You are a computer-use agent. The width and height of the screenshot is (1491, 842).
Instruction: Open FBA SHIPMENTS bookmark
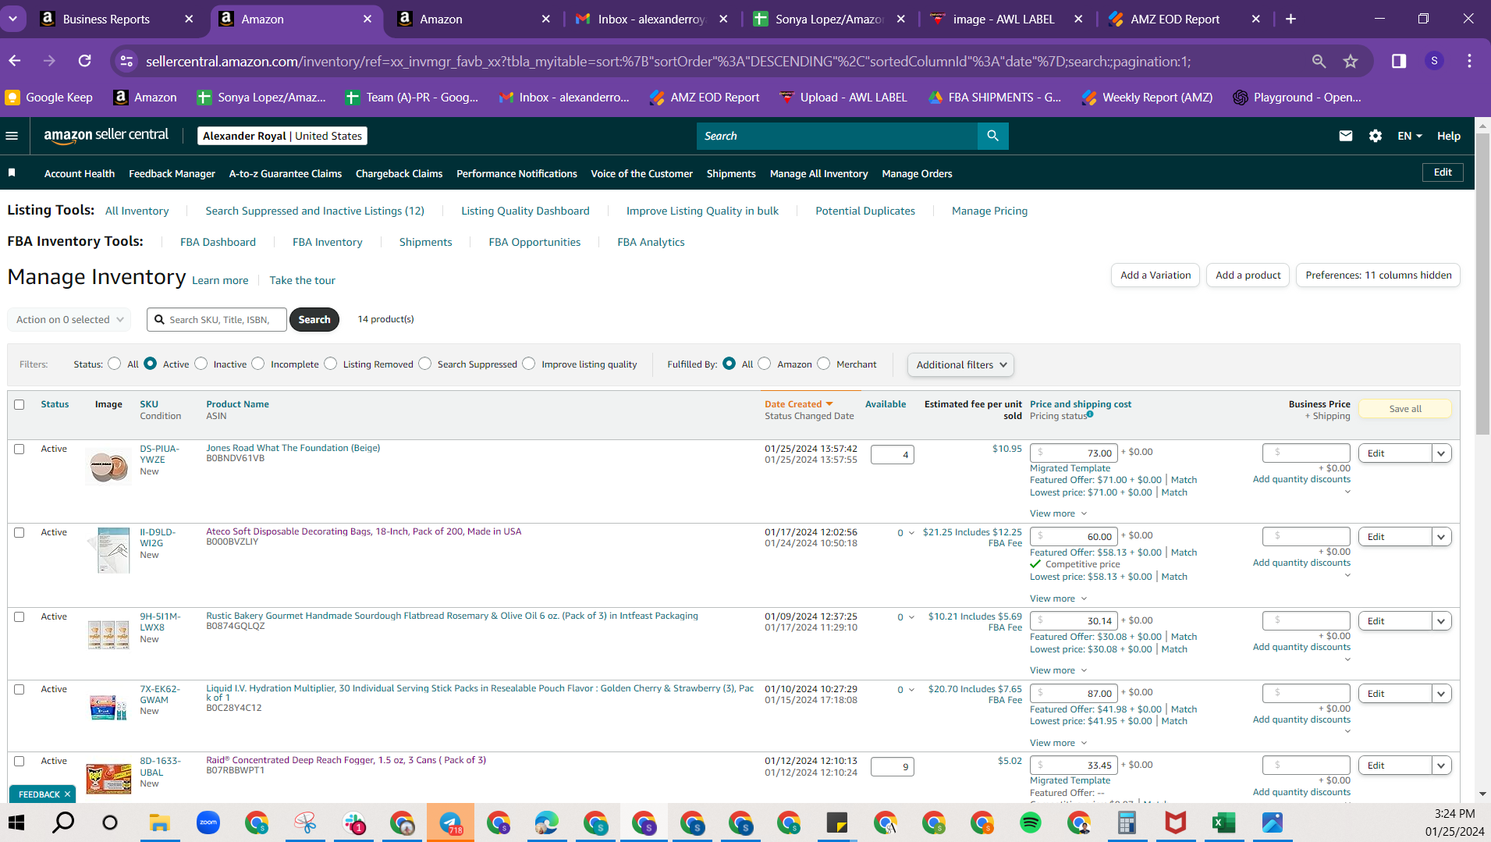(x=994, y=98)
